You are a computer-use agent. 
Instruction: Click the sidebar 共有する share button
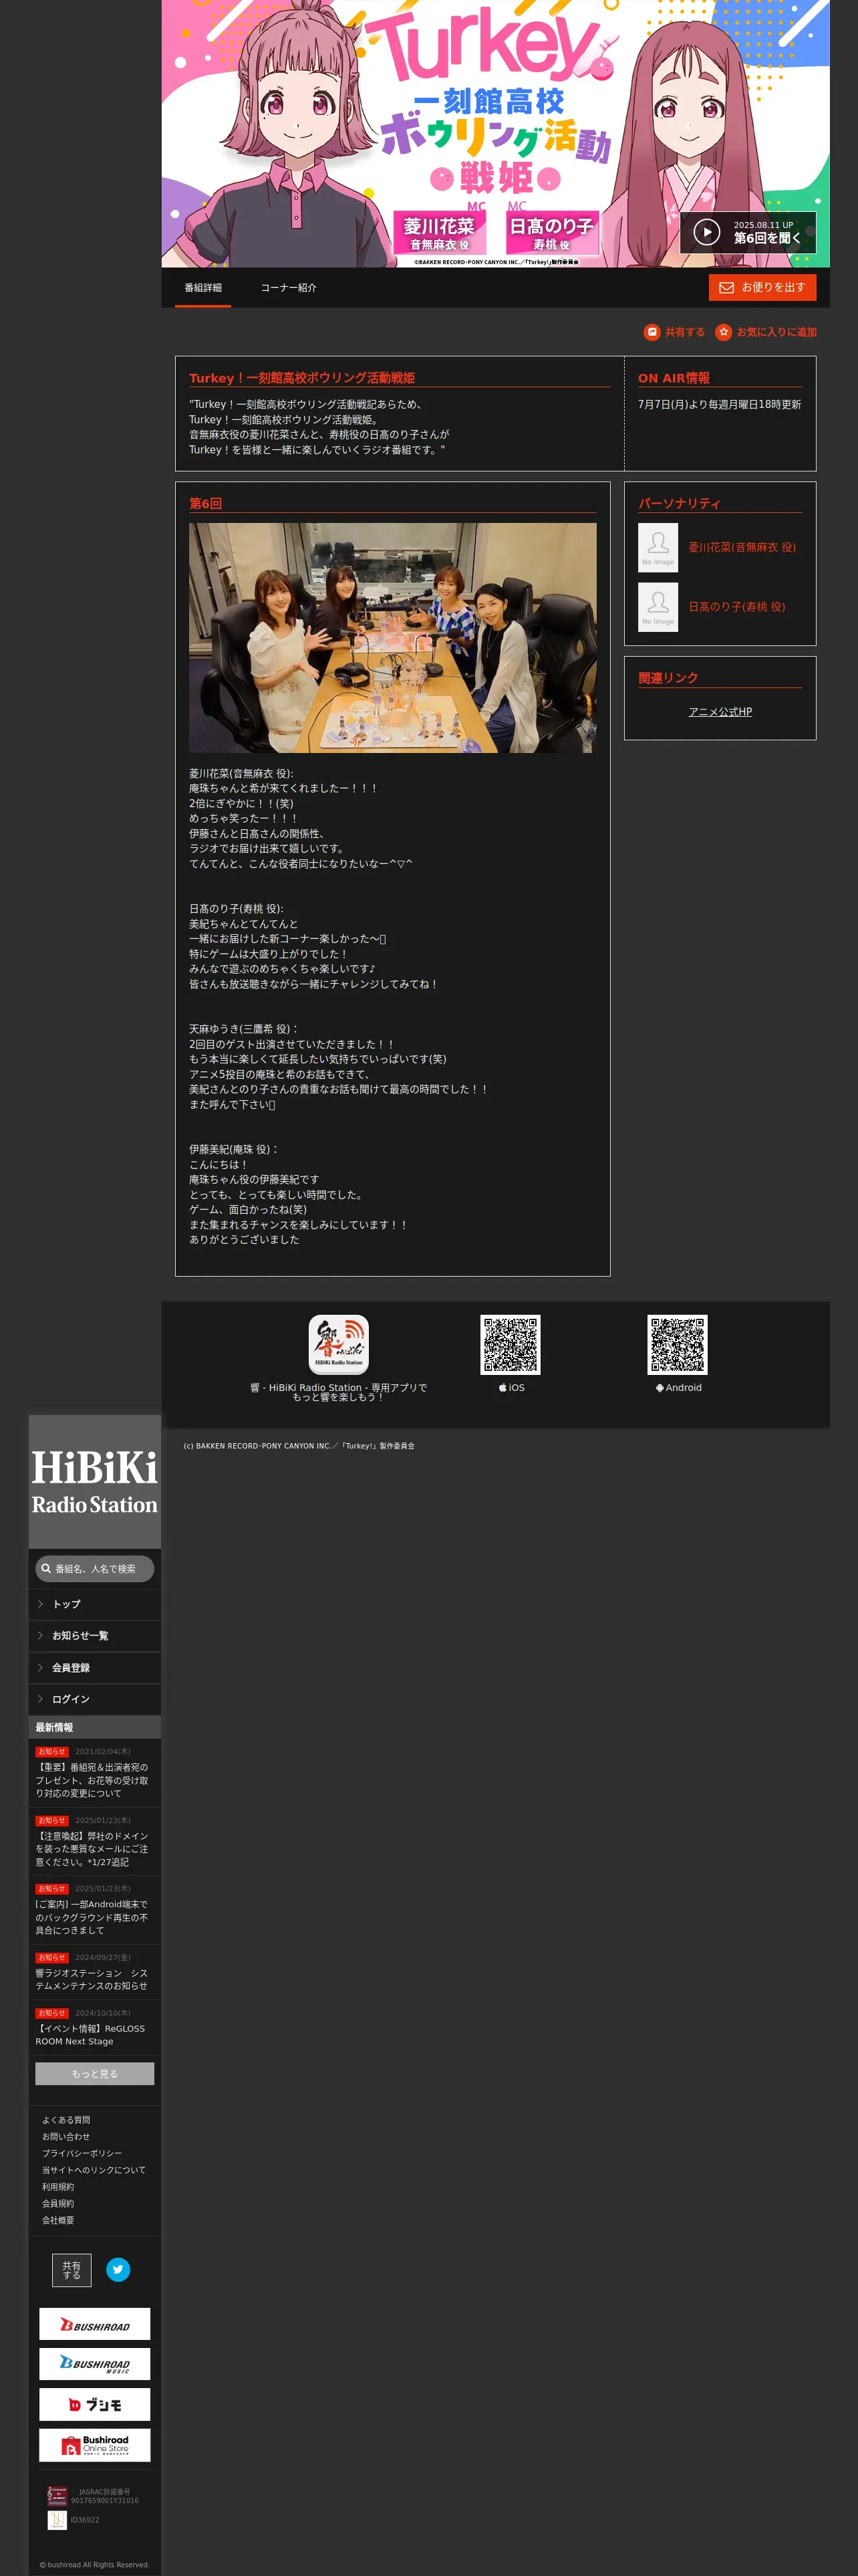[x=72, y=2270]
